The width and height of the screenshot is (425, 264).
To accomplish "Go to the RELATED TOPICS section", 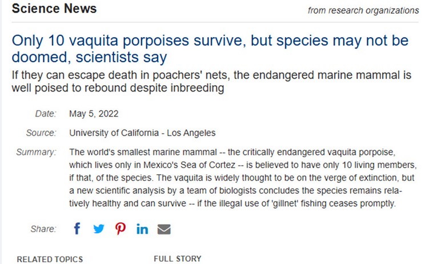I will [50, 259].
